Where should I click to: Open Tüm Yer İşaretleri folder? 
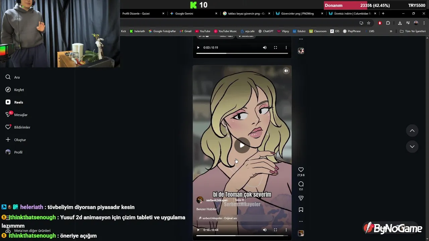click(x=413, y=31)
